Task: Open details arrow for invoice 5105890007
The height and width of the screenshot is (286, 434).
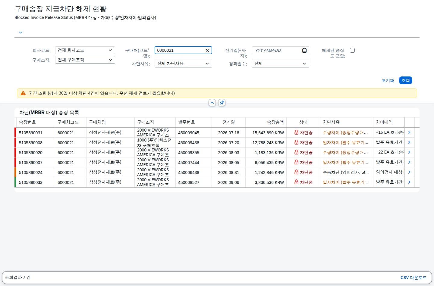Action: [409, 162]
